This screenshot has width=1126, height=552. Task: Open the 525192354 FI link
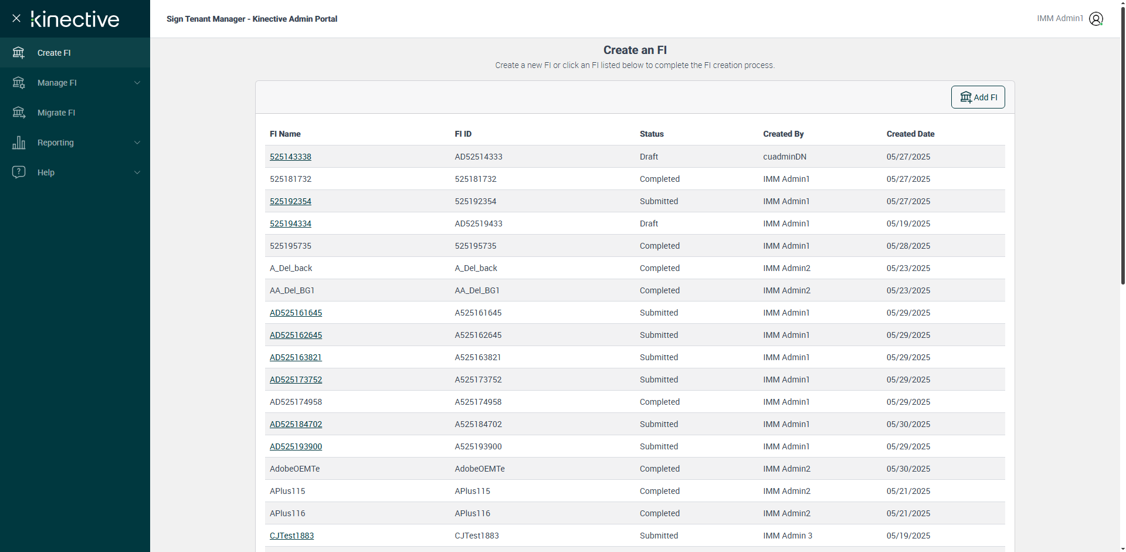(x=290, y=201)
